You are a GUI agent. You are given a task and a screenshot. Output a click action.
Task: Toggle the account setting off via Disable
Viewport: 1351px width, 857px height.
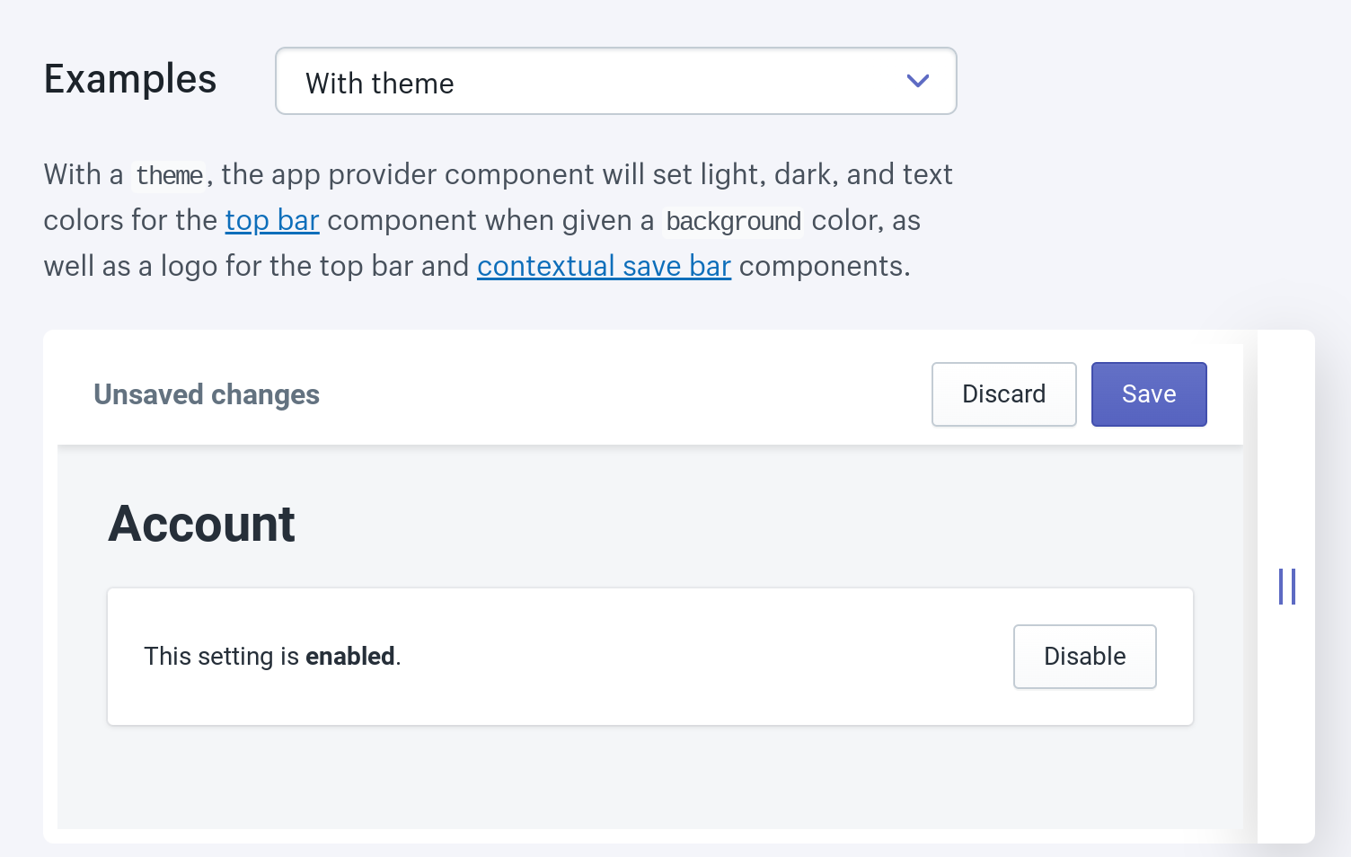[x=1084, y=656]
